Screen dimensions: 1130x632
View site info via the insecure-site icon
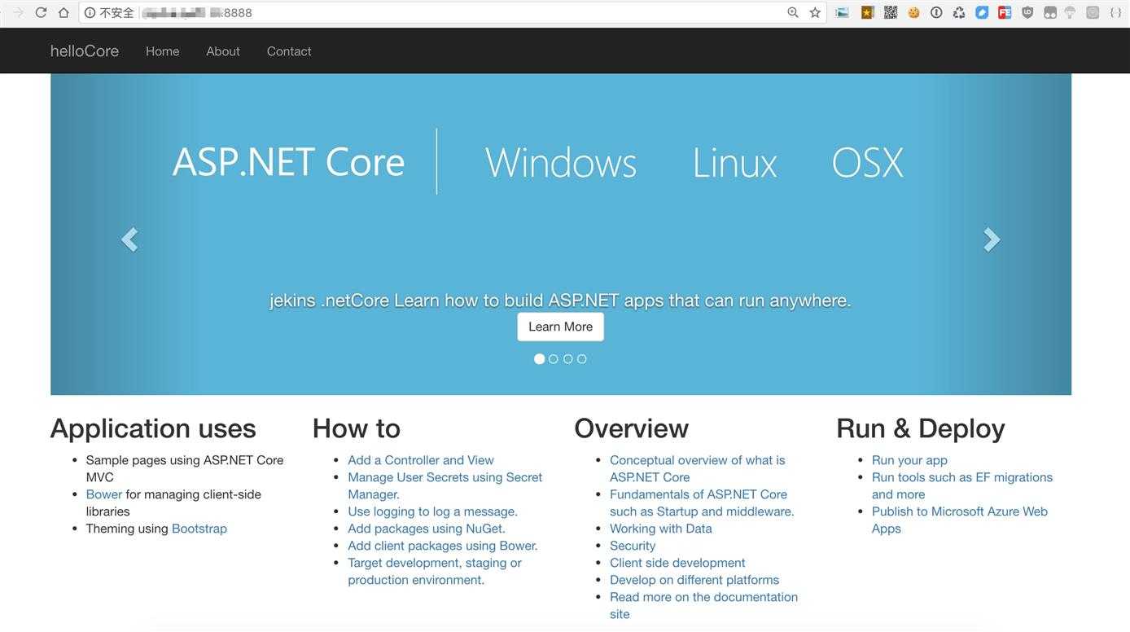point(90,12)
